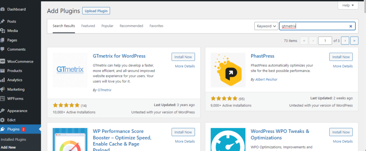Click the Media icon in sidebar
The height and width of the screenshot is (151, 366).
(3, 31)
